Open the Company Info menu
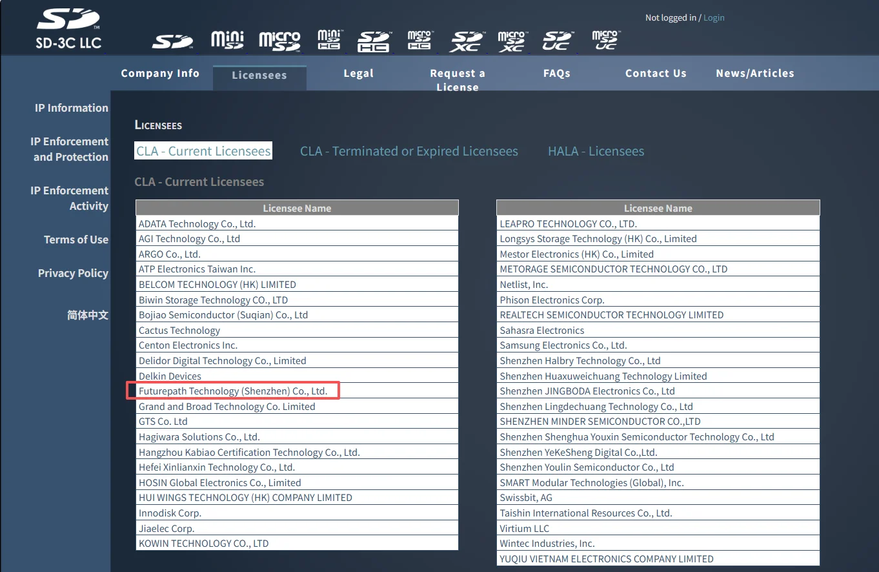 click(160, 73)
